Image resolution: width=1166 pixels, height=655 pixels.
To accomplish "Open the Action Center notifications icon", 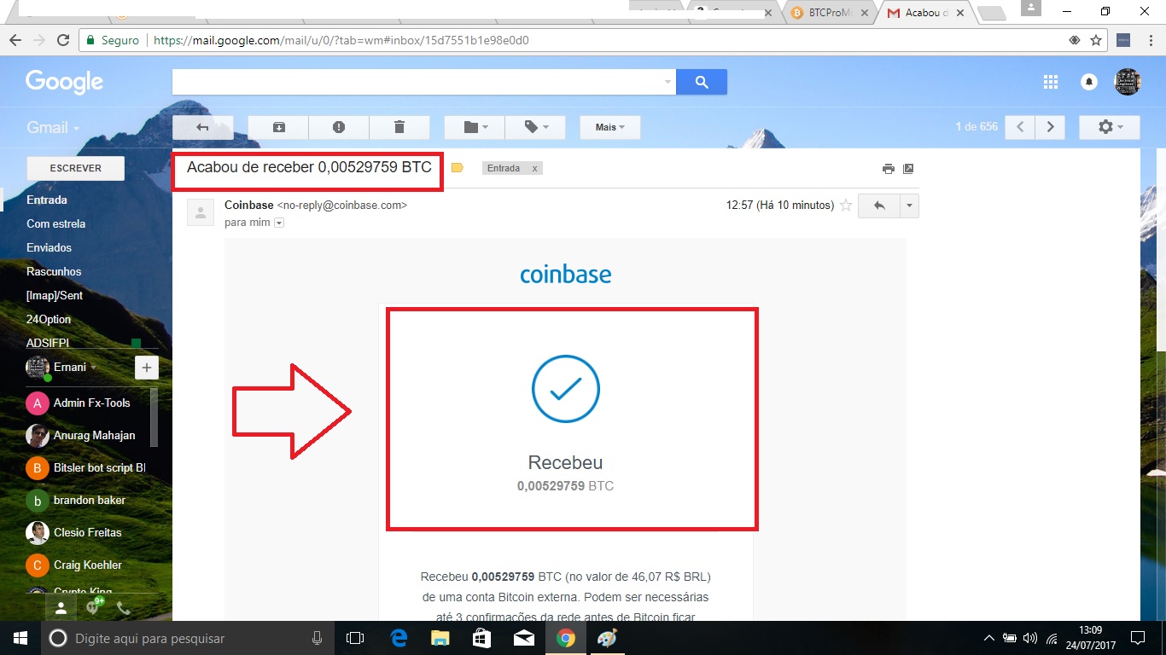I will point(1138,638).
